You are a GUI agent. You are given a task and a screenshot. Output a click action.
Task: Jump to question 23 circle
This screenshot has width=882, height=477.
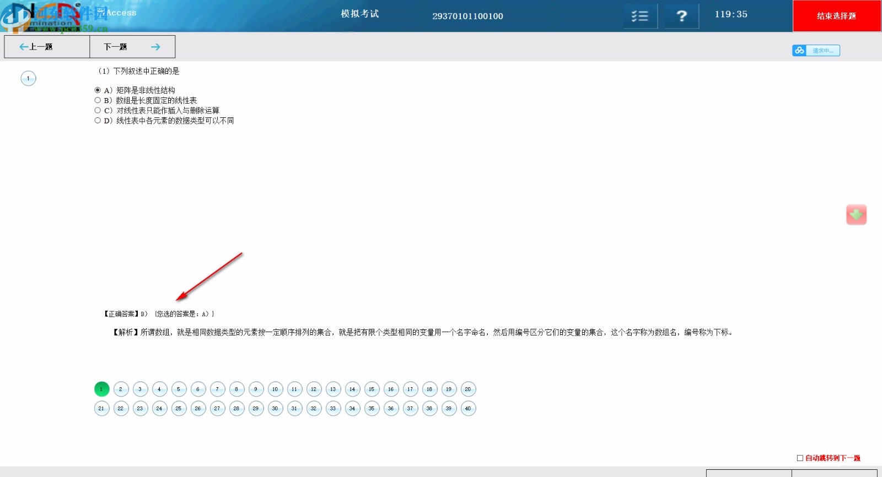pyautogui.click(x=140, y=409)
